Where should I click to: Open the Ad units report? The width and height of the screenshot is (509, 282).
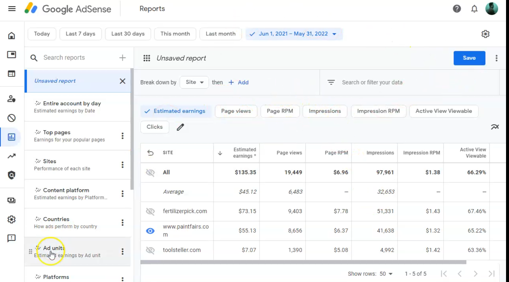78,251
